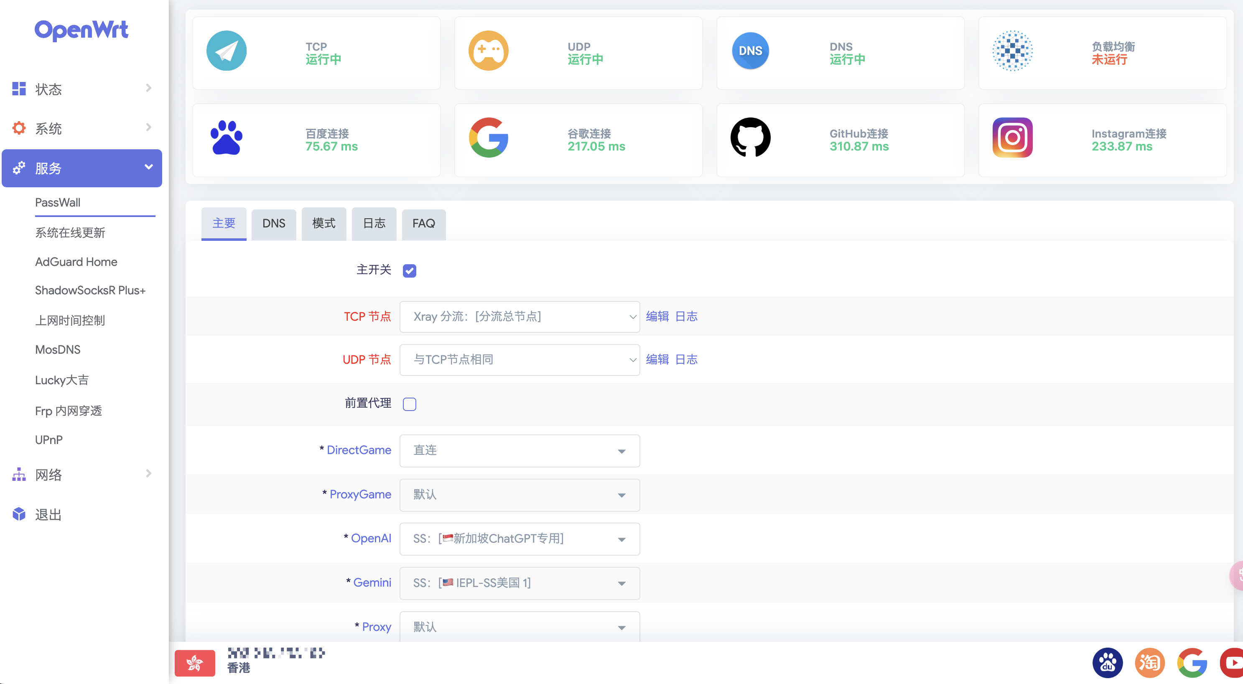1243x684 pixels.
Task: Expand the 网络 sidebar menu
Action: click(82, 475)
